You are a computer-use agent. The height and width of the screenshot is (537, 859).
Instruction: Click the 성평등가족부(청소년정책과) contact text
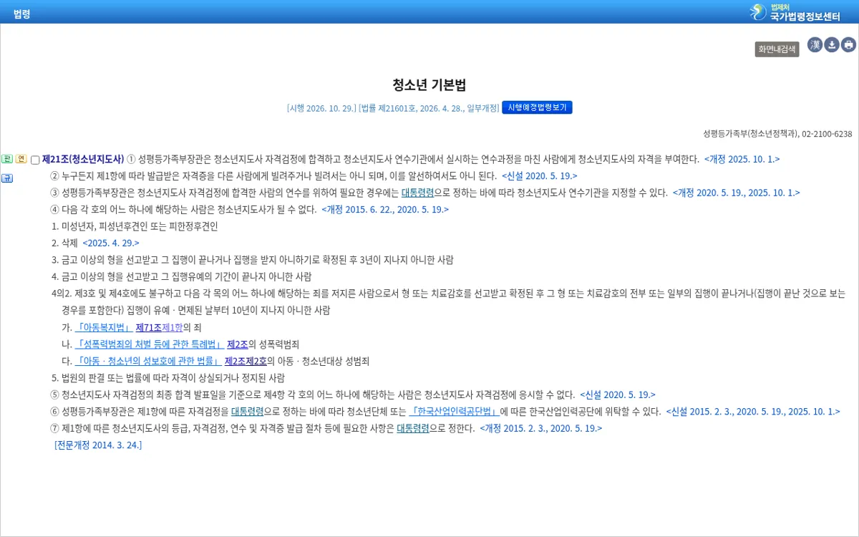pos(777,134)
